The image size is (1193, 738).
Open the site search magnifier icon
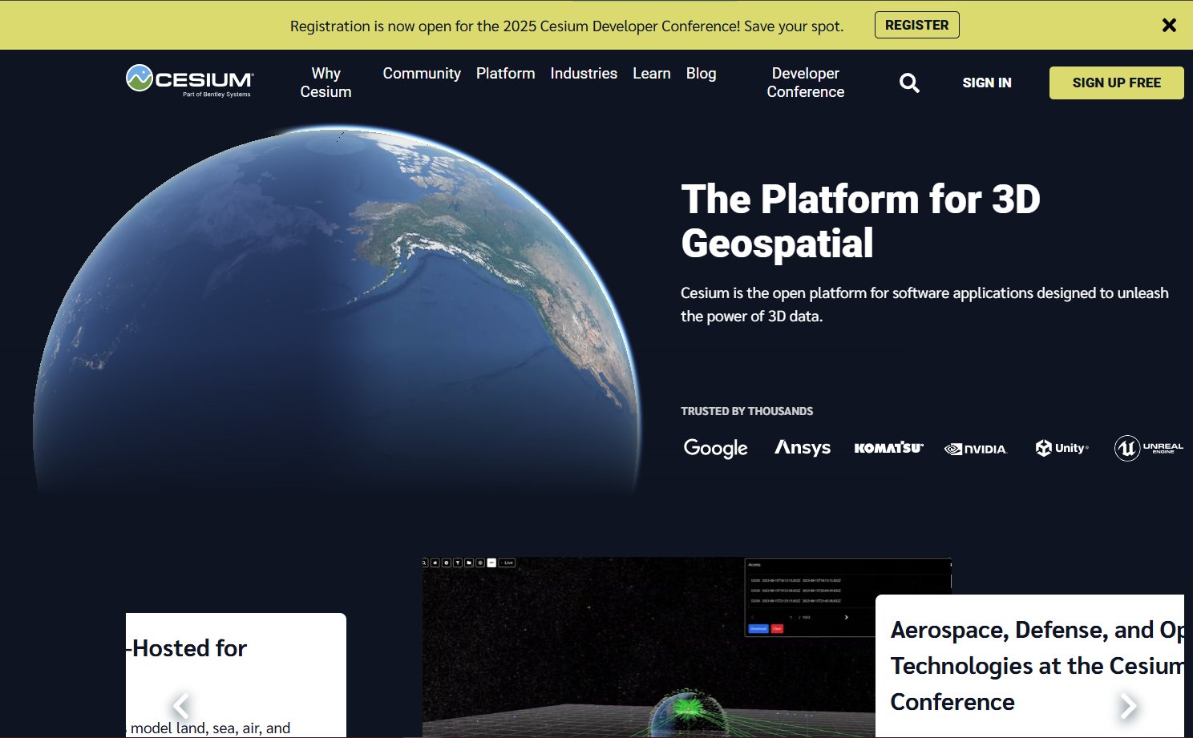909,83
